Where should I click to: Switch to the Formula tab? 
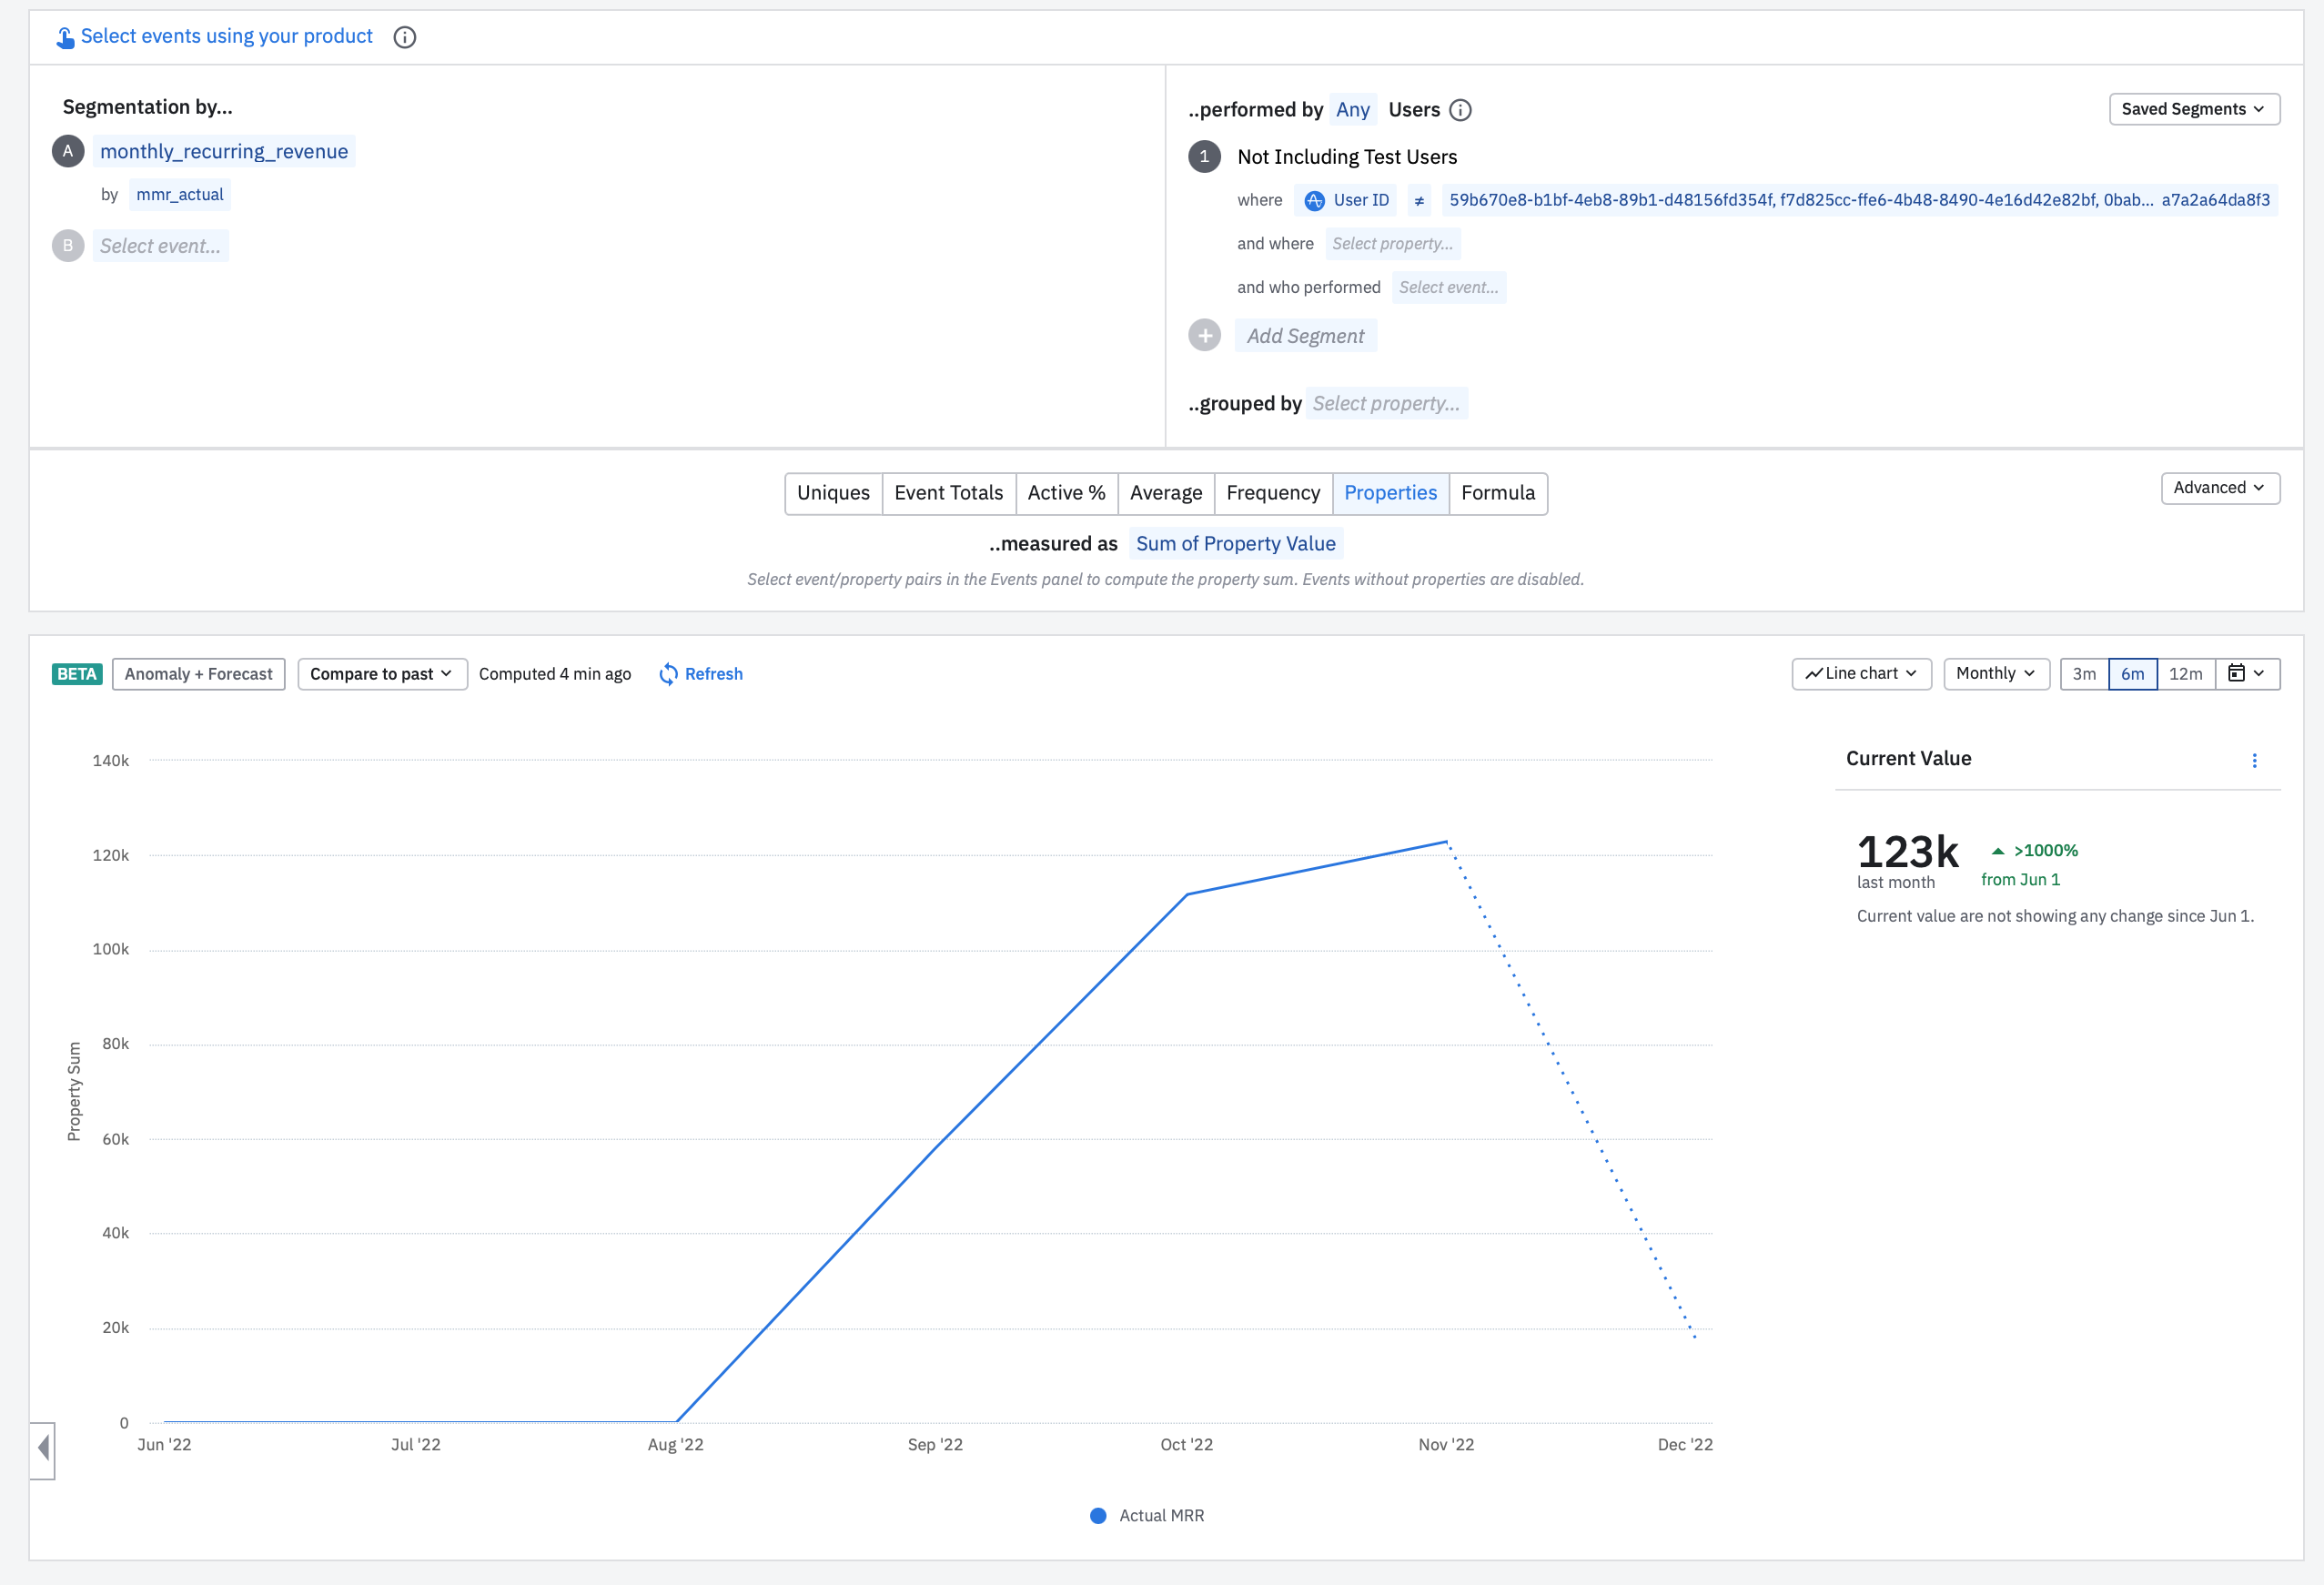[x=1497, y=493]
